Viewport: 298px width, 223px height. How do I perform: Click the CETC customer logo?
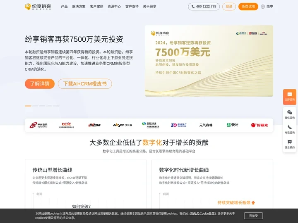click(x=66, y=125)
